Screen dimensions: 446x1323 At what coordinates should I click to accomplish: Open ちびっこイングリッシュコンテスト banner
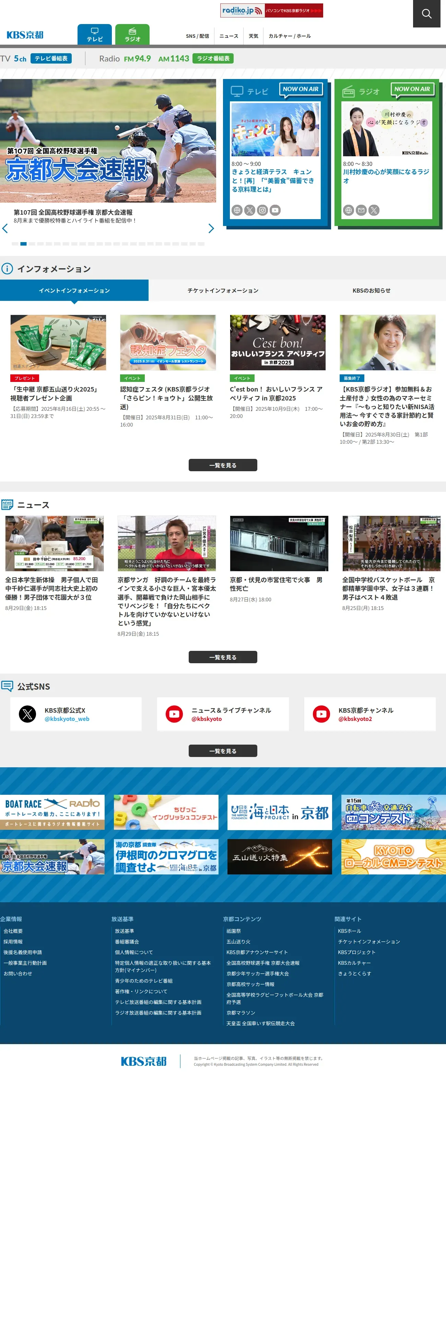coord(166,813)
